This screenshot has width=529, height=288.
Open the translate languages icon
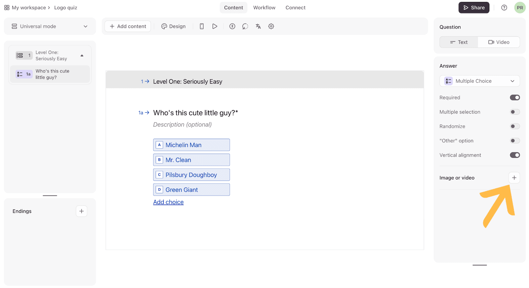point(258,26)
